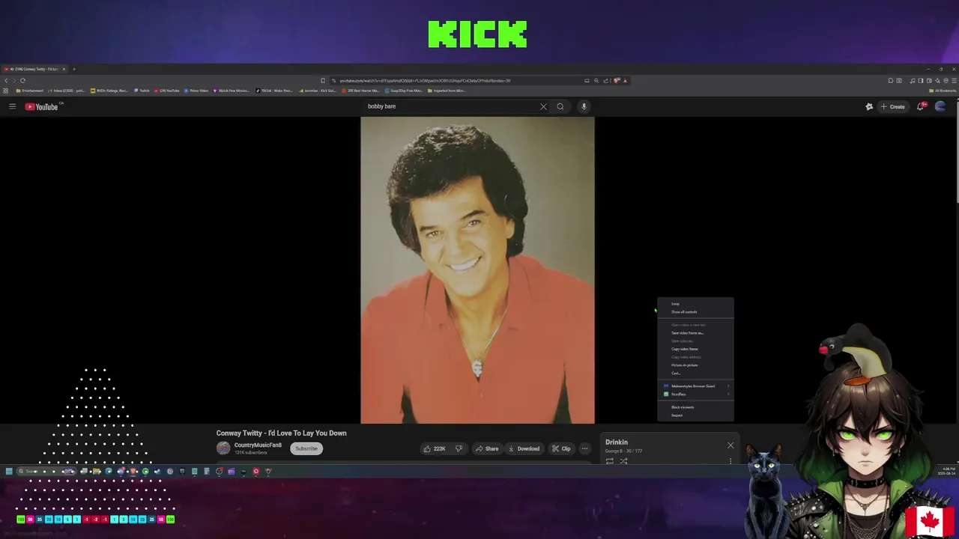
Task: Open the browser hamburger menu
Action: click(954, 80)
